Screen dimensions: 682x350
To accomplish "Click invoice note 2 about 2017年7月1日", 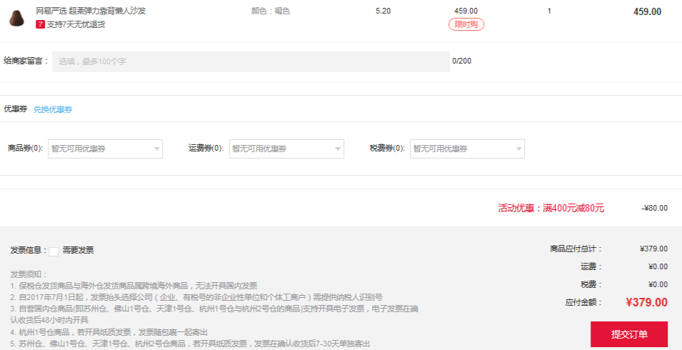I will coord(196,297).
